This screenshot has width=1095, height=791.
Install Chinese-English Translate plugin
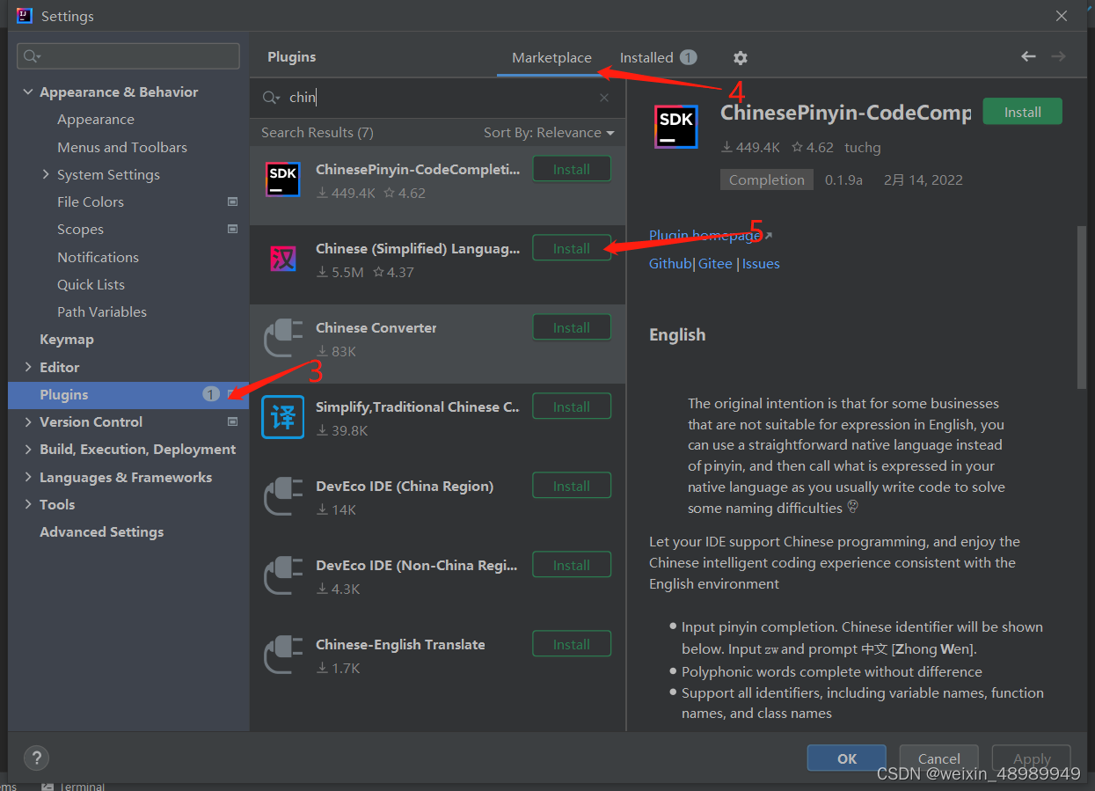[572, 644]
